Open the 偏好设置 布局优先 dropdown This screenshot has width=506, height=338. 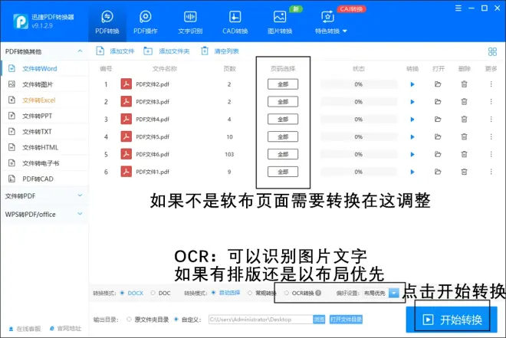click(x=381, y=293)
